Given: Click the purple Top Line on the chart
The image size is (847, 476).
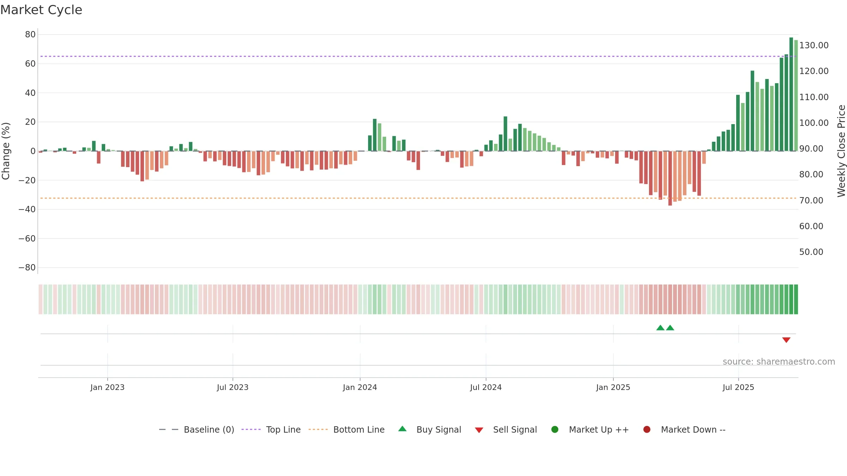Looking at the screenshot, I should (x=418, y=56).
